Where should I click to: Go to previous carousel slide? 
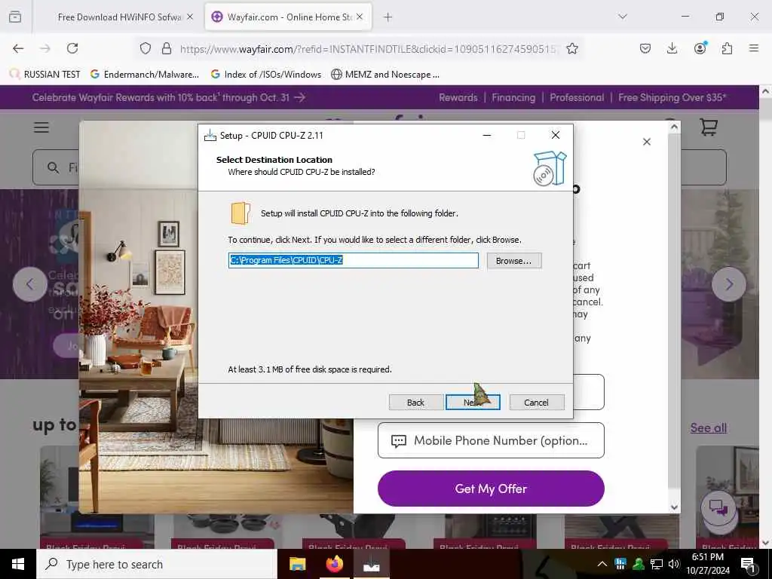[x=30, y=284]
